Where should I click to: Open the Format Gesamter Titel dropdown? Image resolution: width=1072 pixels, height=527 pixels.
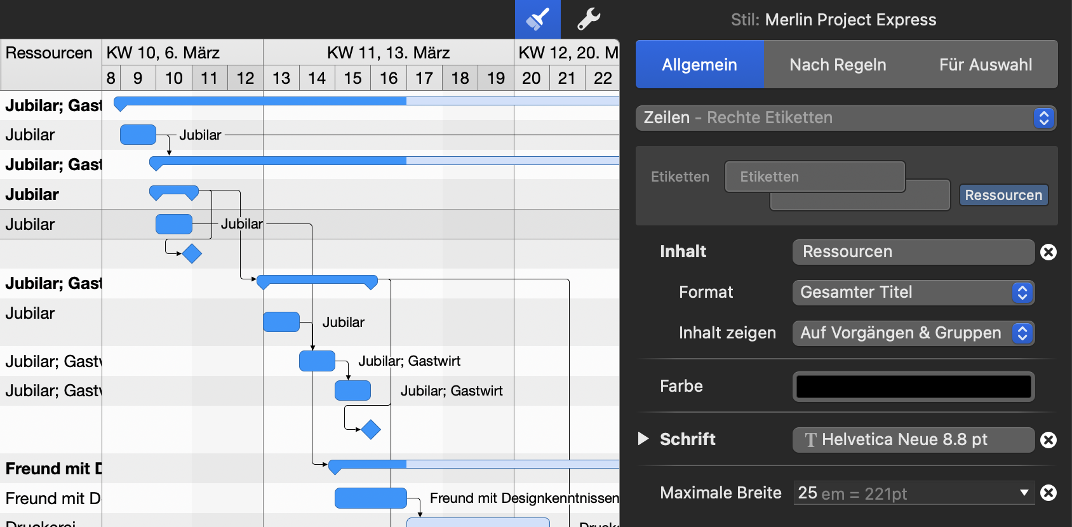(1022, 293)
